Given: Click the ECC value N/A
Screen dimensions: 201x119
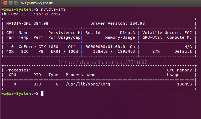Looking at the screenshot, I should pos(188,47).
